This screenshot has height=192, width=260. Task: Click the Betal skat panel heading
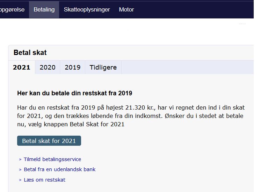(30, 53)
